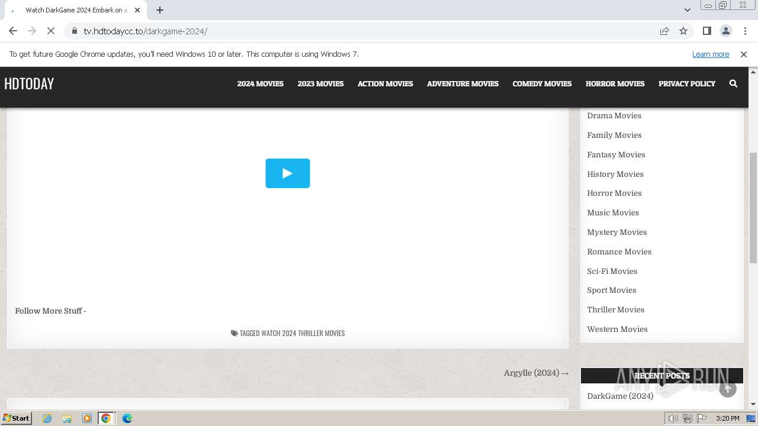Open Horror Movies in the sidebar
This screenshot has height=426, width=758.
[x=614, y=193]
